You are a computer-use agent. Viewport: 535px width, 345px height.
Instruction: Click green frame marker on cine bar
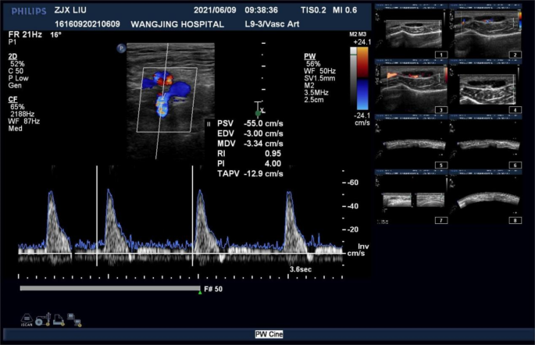201,293
